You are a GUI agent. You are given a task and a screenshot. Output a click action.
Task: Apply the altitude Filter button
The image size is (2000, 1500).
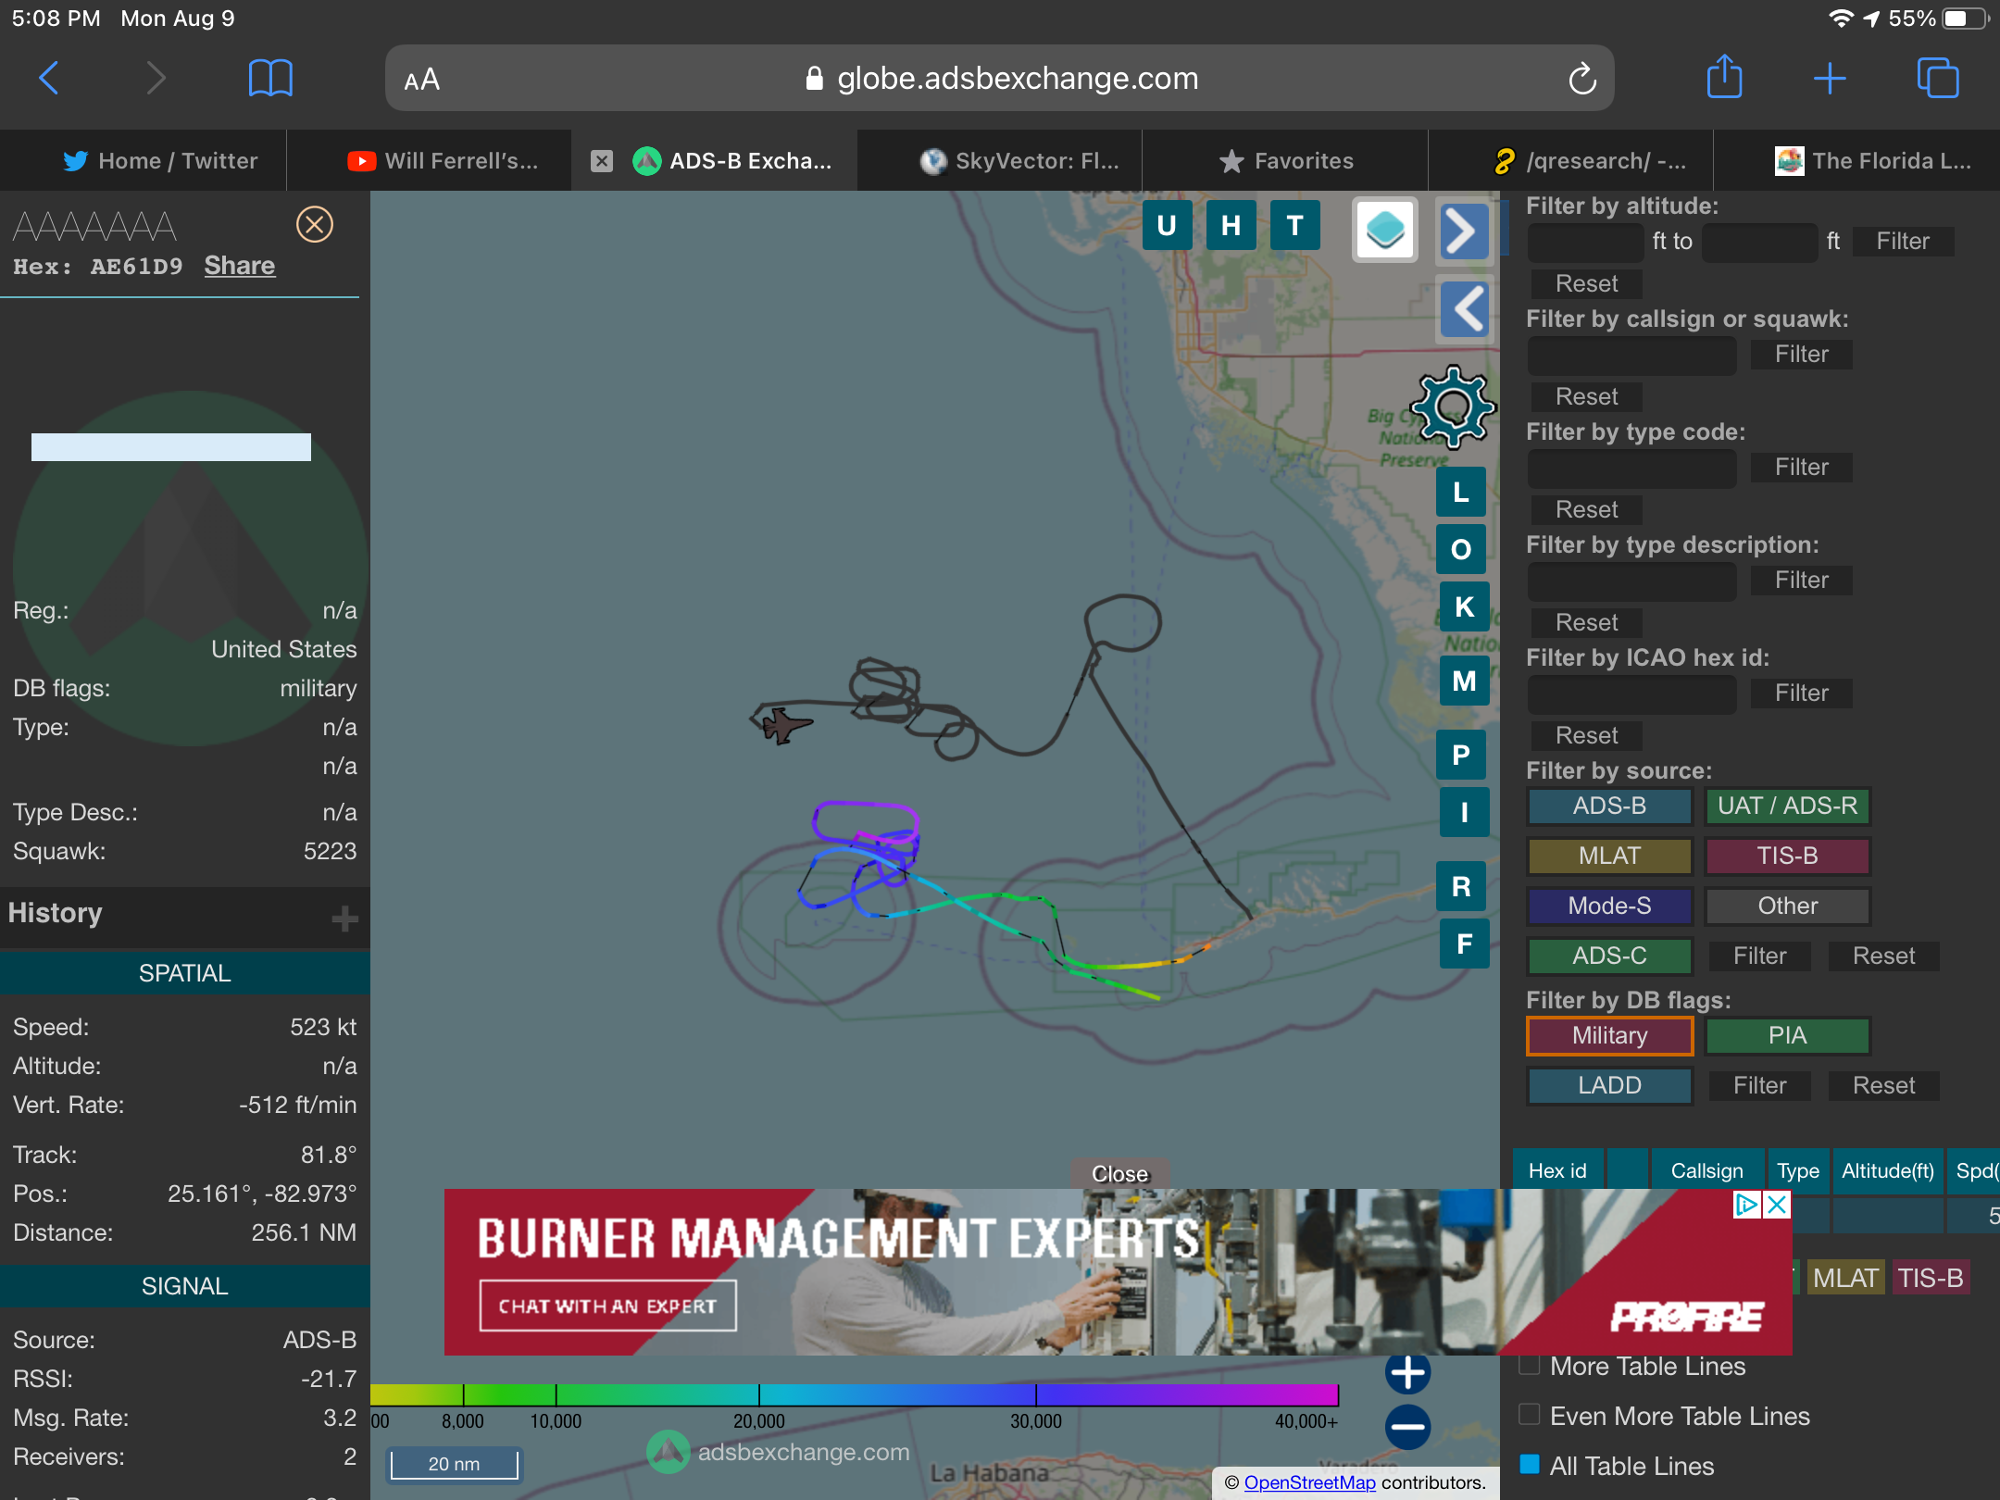[1903, 241]
